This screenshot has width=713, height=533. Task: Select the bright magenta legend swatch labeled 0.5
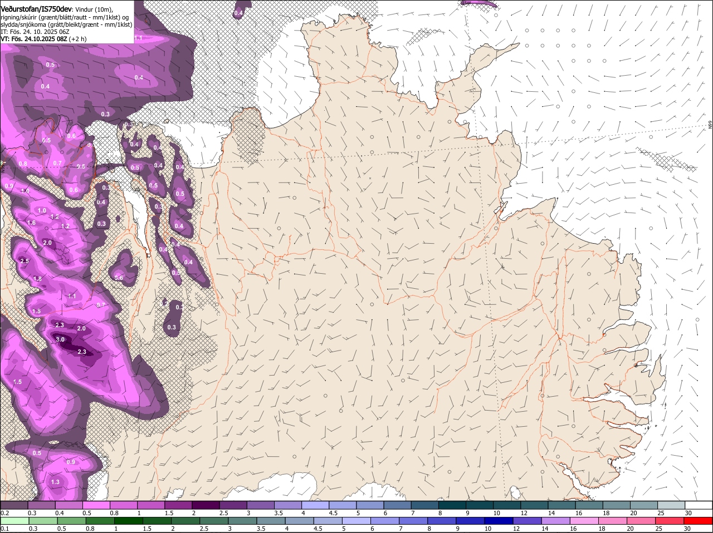click(96, 505)
